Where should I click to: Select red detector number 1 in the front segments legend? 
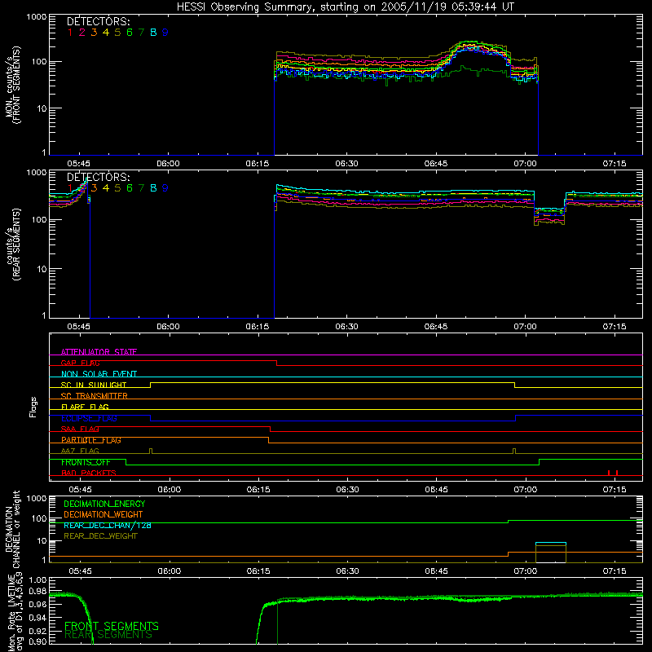coord(70,33)
